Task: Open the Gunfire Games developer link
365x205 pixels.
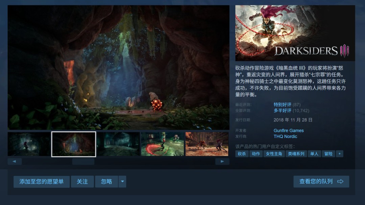Action: pos(289,131)
